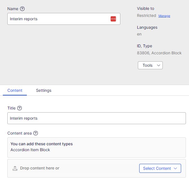Expand the Select Content dropdown
This screenshot has height=181, width=189.
[160, 168]
